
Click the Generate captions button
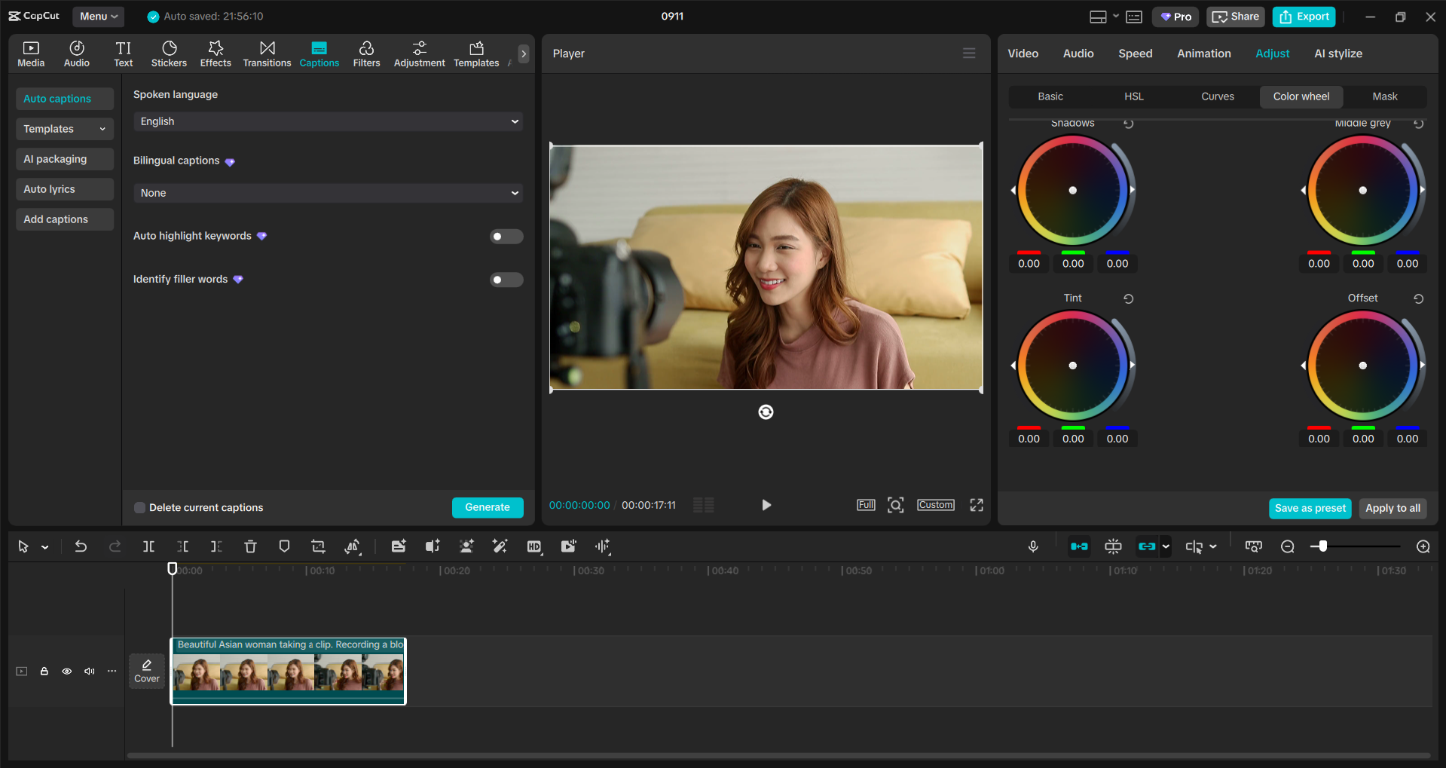click(x=487, y=507)
